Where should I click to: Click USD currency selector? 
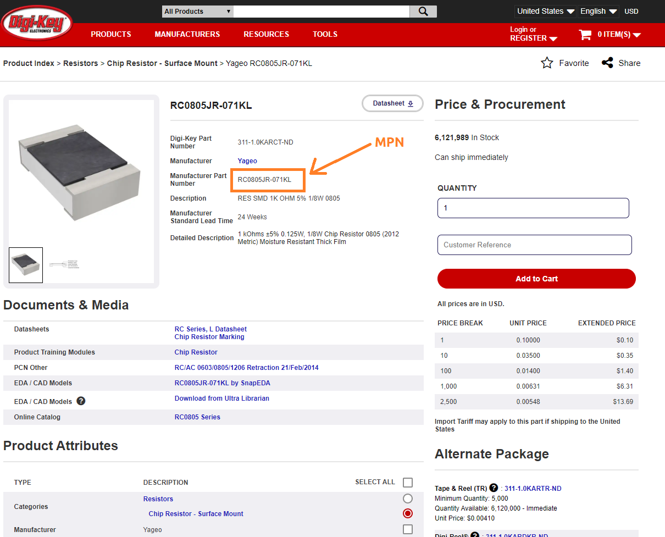pos(631,11)
